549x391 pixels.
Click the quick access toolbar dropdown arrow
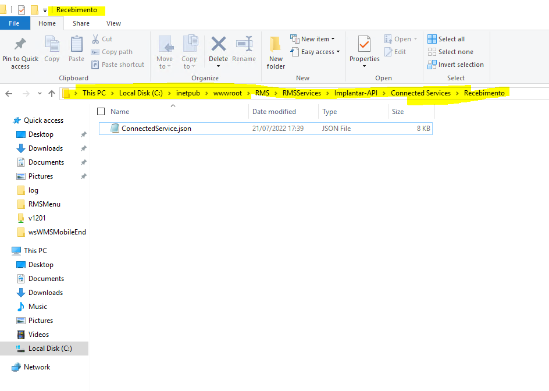click(45, 10)
